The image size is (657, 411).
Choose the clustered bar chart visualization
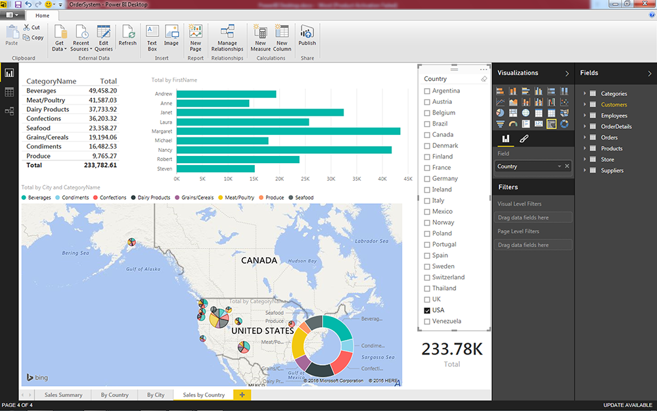point(526,91)
